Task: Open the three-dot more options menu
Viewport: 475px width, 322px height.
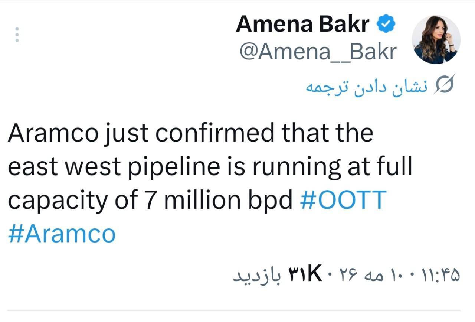Action: coord(17,35)
